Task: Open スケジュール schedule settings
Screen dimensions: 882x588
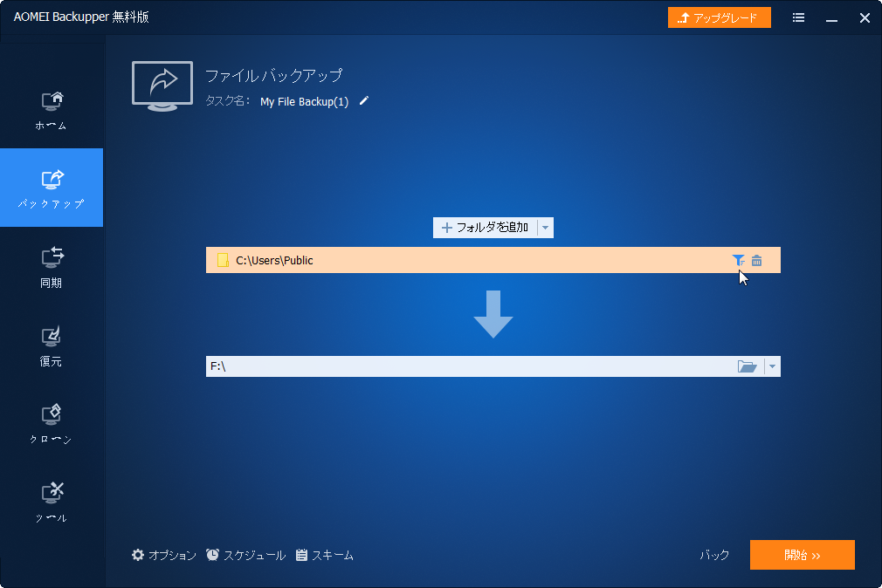Action: tap(245, 556)
